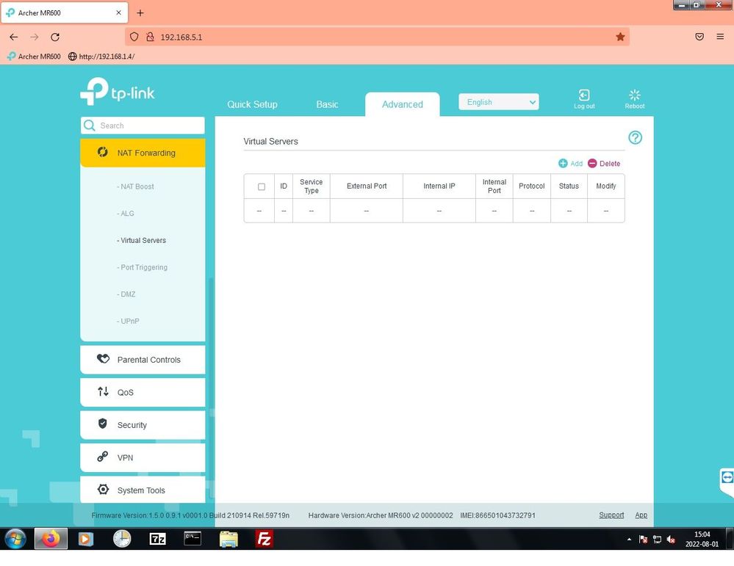Expand the Parental Controls section
Viewport: 734px width, 566px height.
[x=143, y=360]
